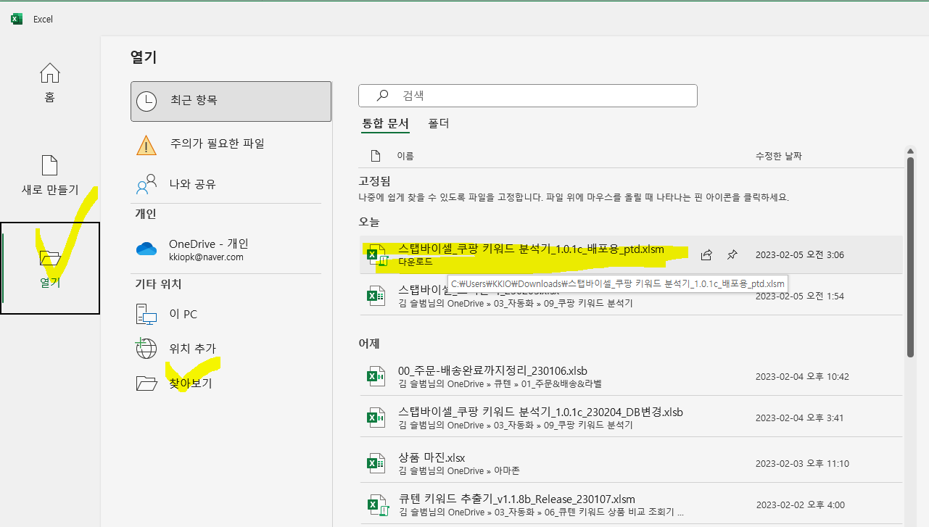Viewport: 929px width, 527px height.
Task: Select OneDrive - 개인 location
Action: point(231,250)
